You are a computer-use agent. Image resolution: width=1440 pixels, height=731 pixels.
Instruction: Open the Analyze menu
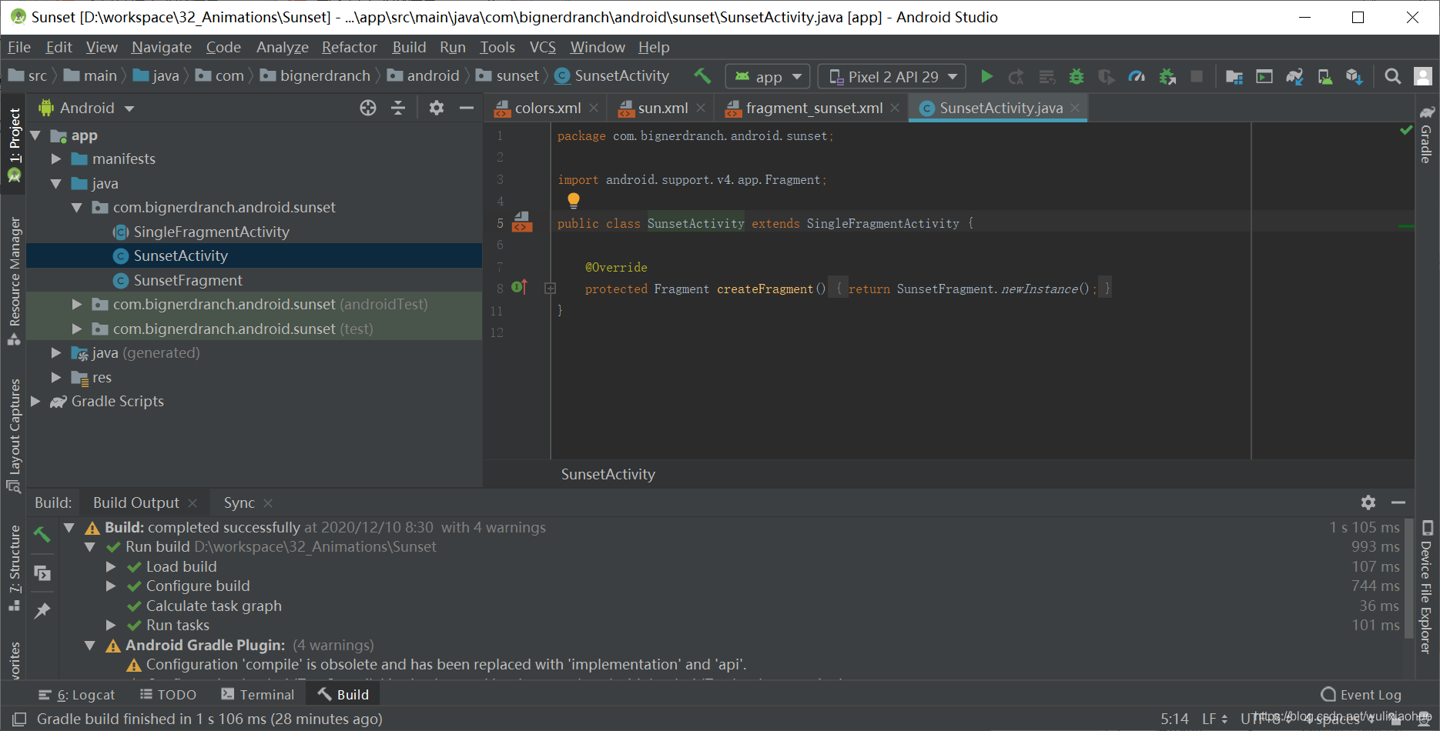coord(282,47)
